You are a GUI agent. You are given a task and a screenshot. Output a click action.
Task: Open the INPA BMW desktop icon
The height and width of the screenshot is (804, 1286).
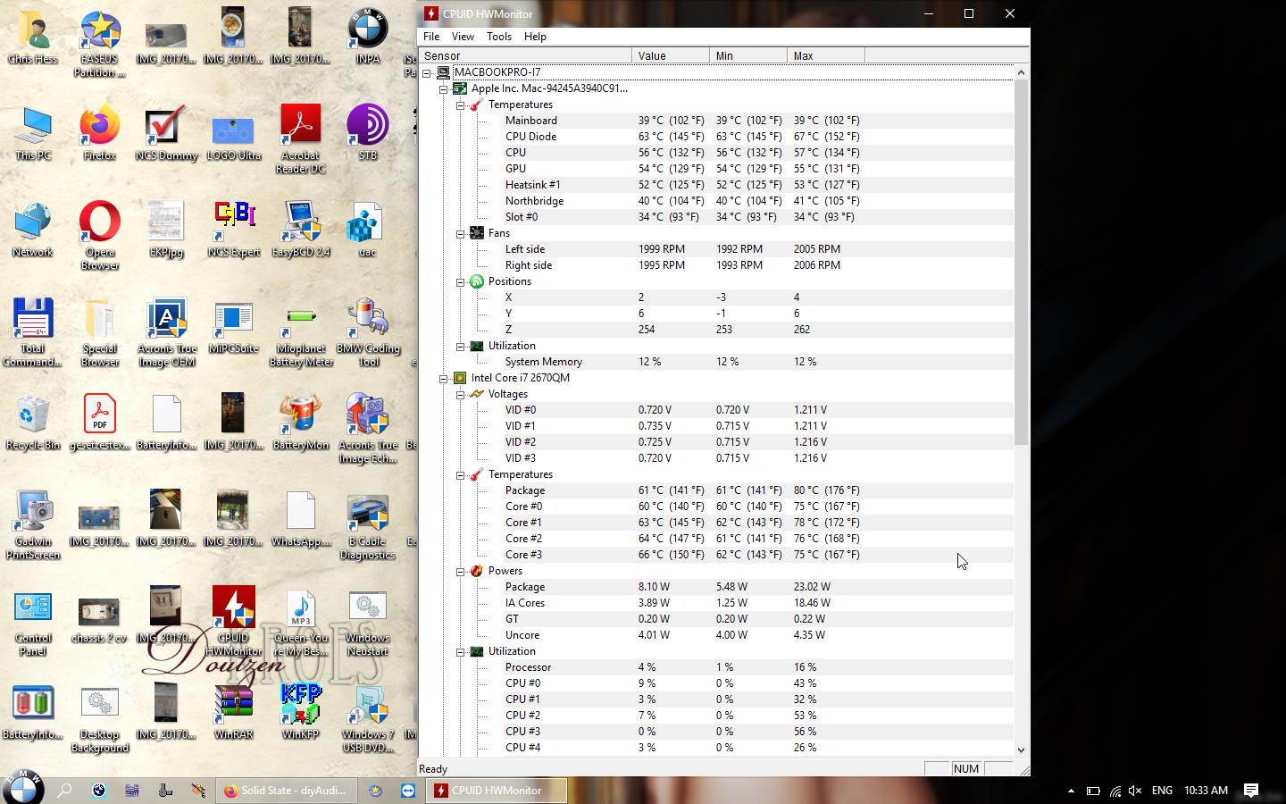click(367, 37)
